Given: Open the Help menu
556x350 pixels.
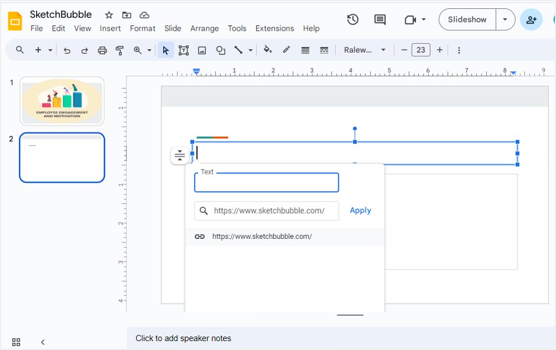Looking at the screenshot, I should pos(311,28).
